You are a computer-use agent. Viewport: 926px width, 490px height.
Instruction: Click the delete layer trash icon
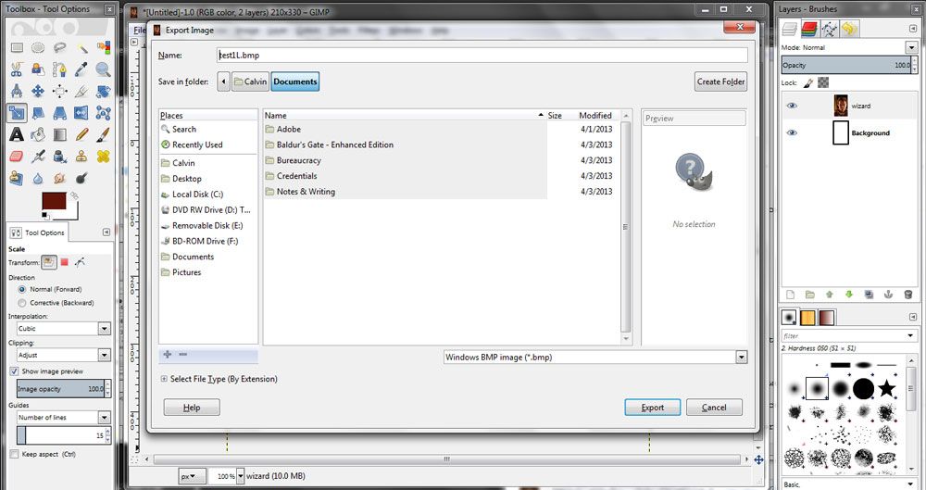click(x=908, y=295)
